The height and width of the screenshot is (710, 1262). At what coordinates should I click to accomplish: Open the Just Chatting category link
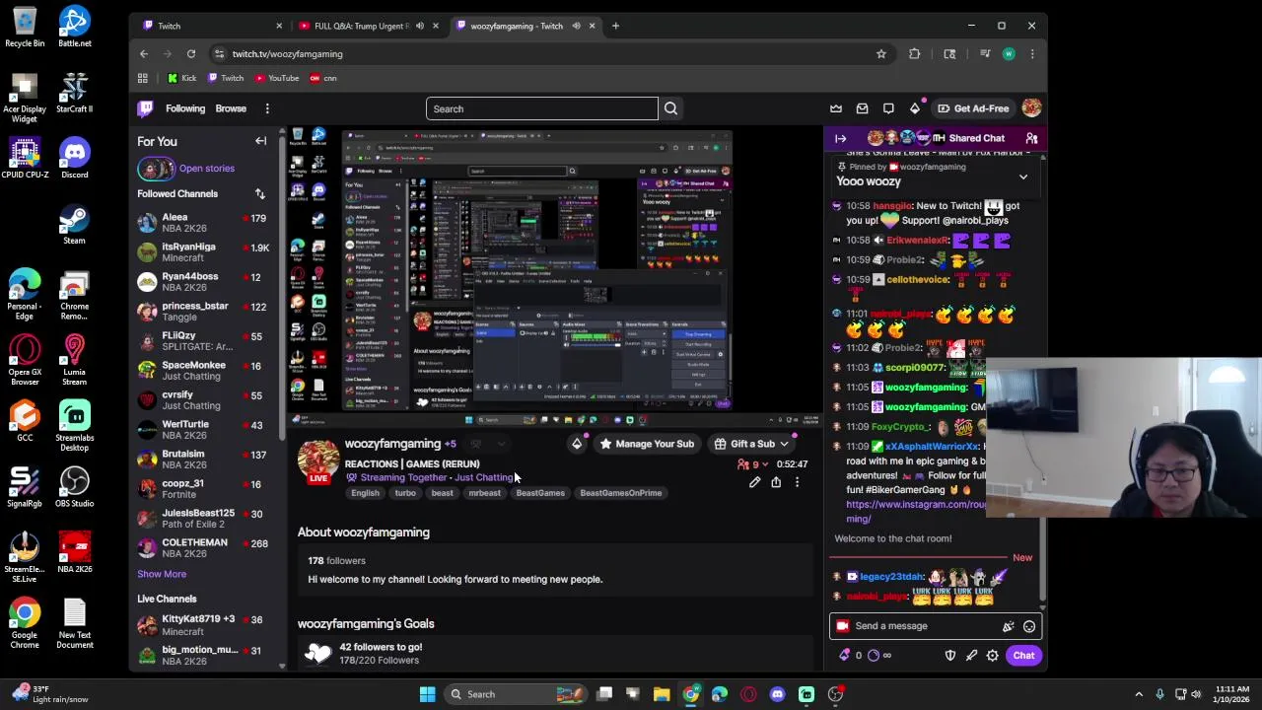pos(484,477)
